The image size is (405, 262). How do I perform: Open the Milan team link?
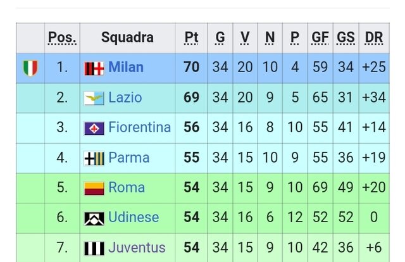[x=126, y=68]
